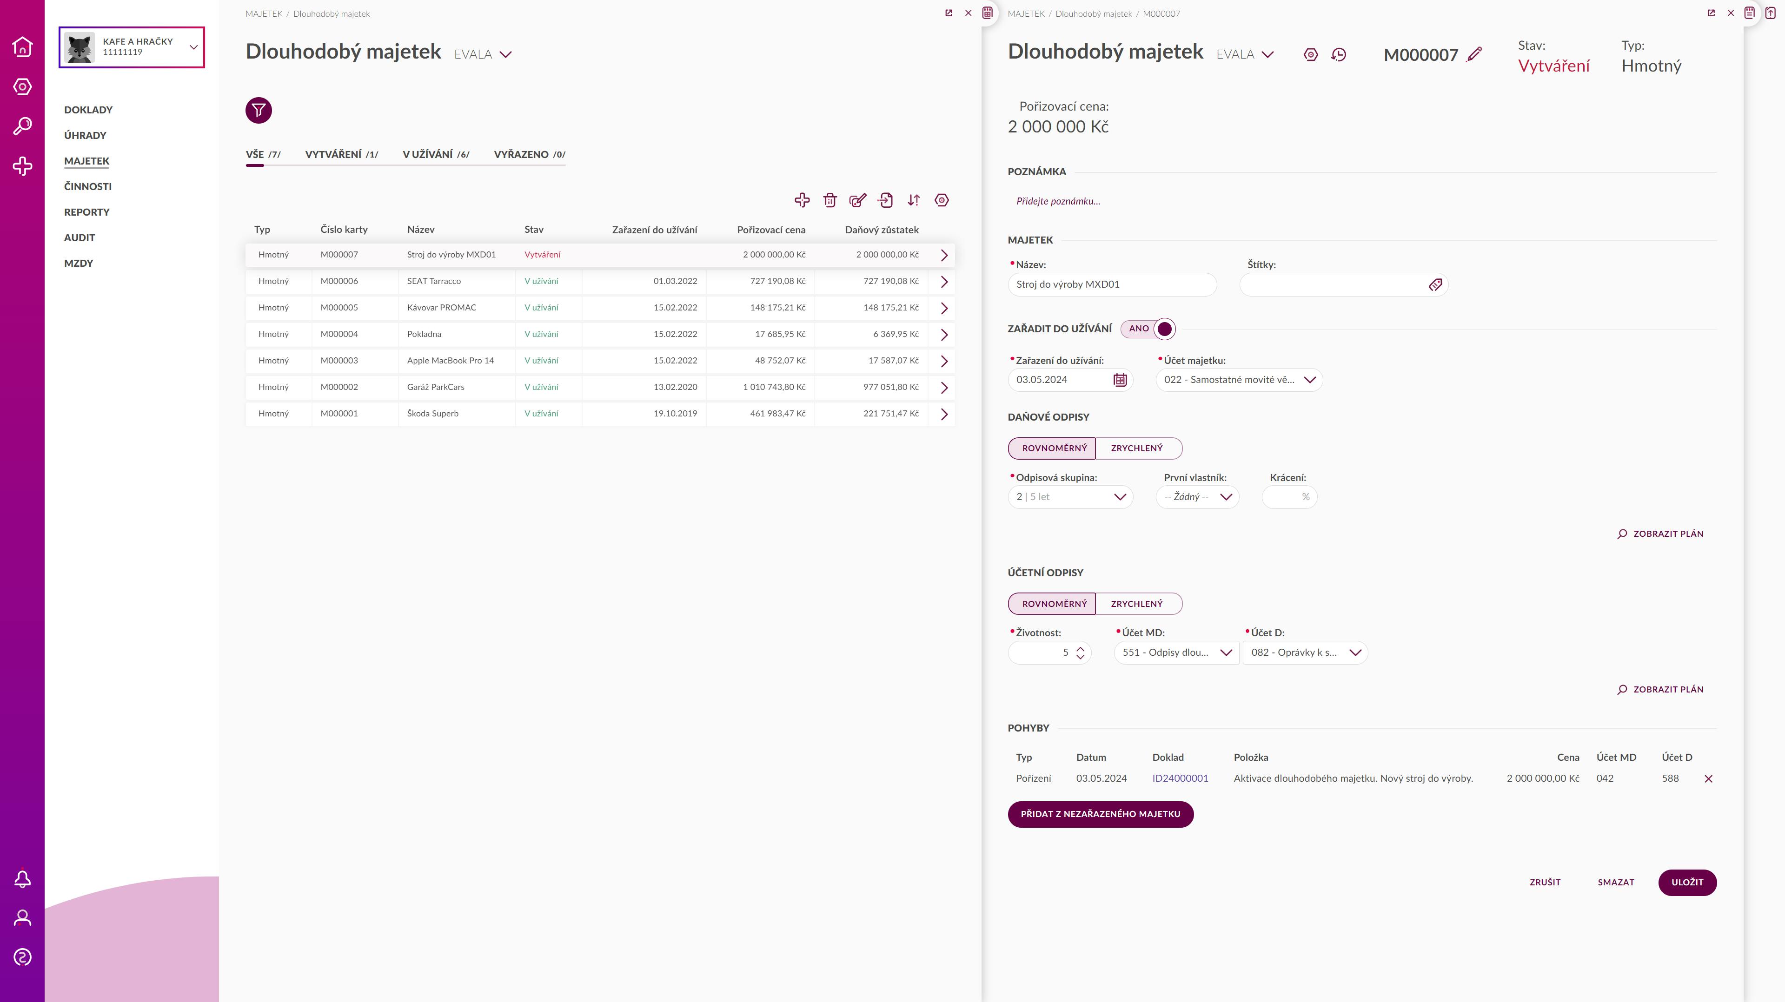Click the tag icon in Štítky field
1785x1002 pixels.
(1435, 284)
